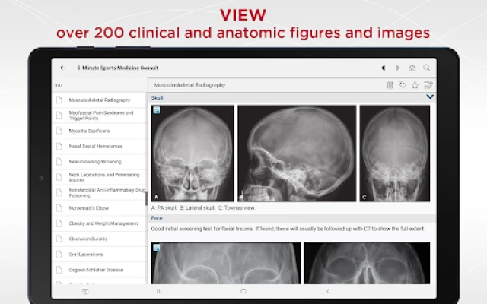
Task: Open the section list icon in topic header
Action: pos(428,84)
